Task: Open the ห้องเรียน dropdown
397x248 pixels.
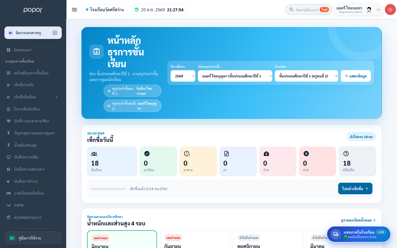Action: tap(306, 76)
